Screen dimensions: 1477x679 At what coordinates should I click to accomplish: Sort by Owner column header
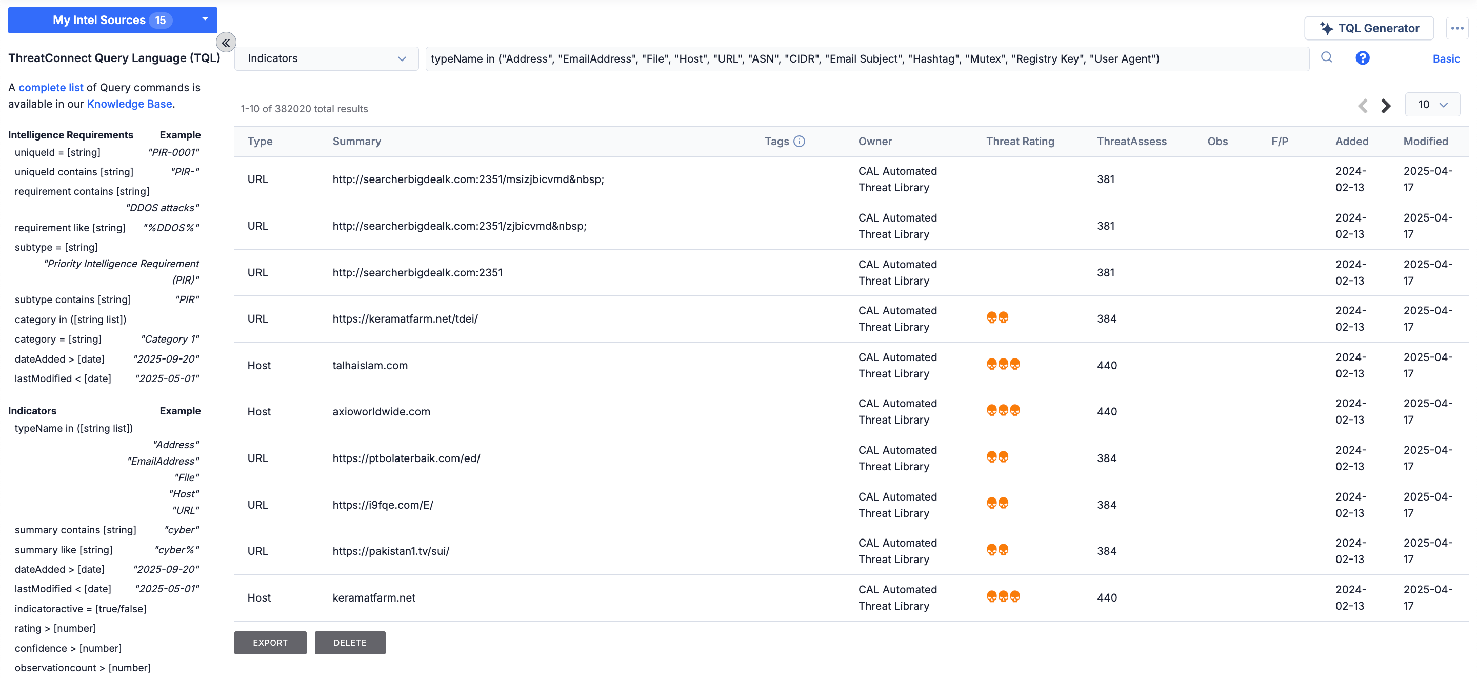click(x=874, y=142)
